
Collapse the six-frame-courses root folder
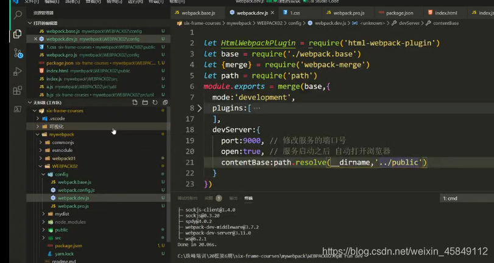click(x=35, y=111)
